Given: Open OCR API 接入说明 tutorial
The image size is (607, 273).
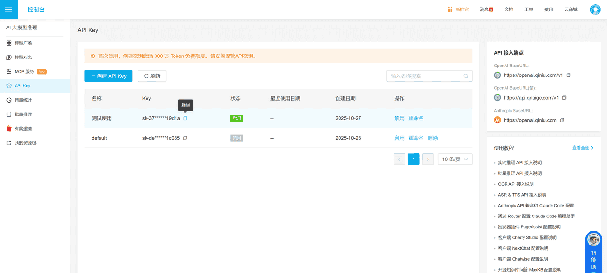Looking at the screenshot, I should pos(516,184).
